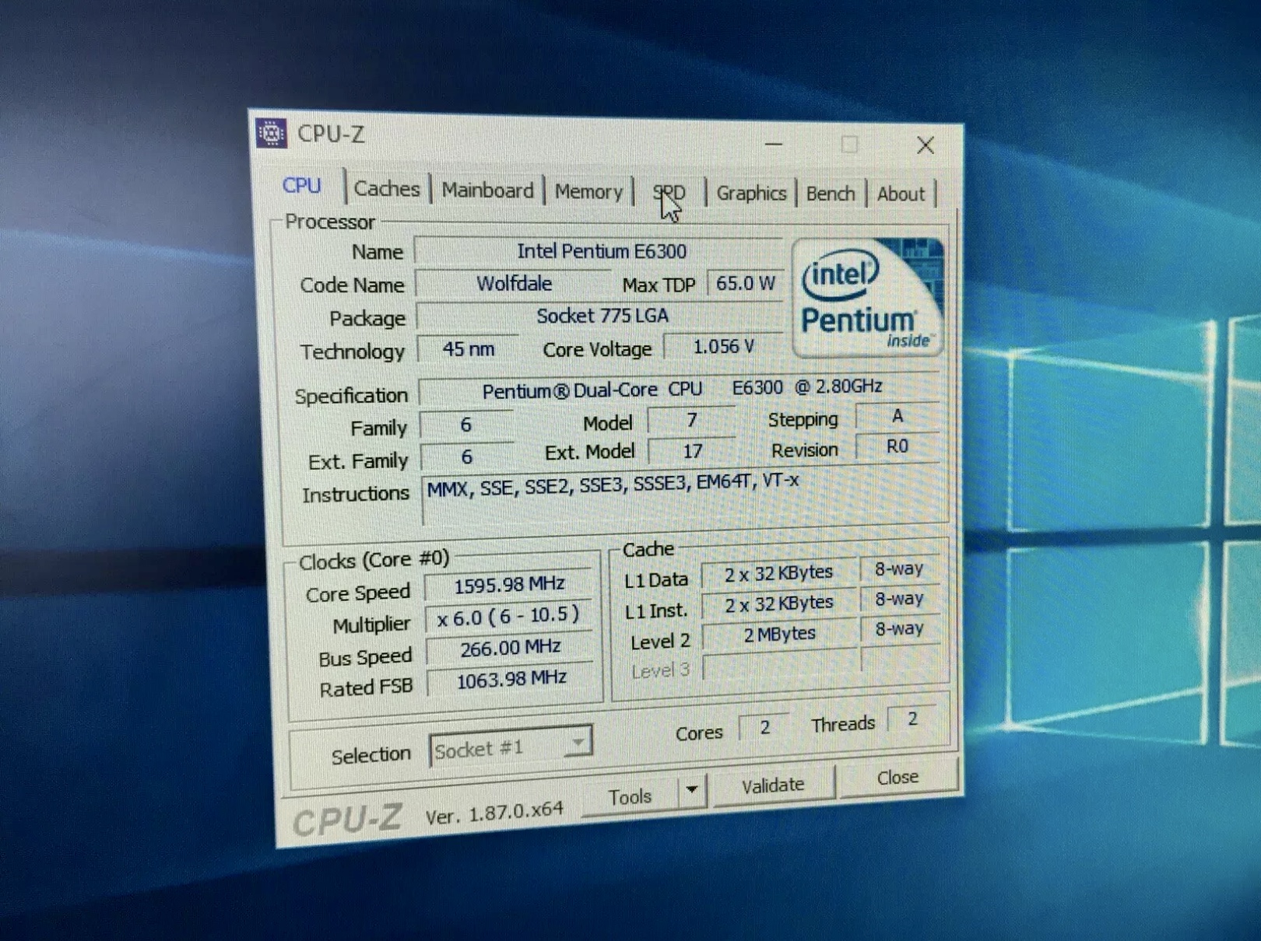Click the version text Ver. 1.87.0.x64
Image resolution: width=1261 pixels, height=941 pixels.
pos(494,813)
